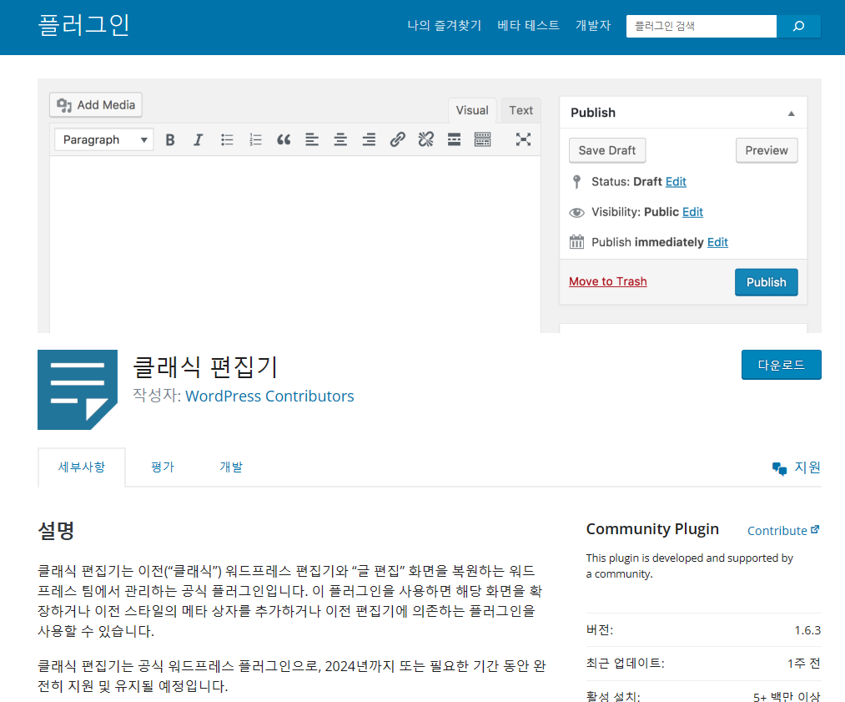Screen dimensions: 845x702
Task: Open the Paragraph format dropdown
Action: pyautogui.click(x=104, y=139)
